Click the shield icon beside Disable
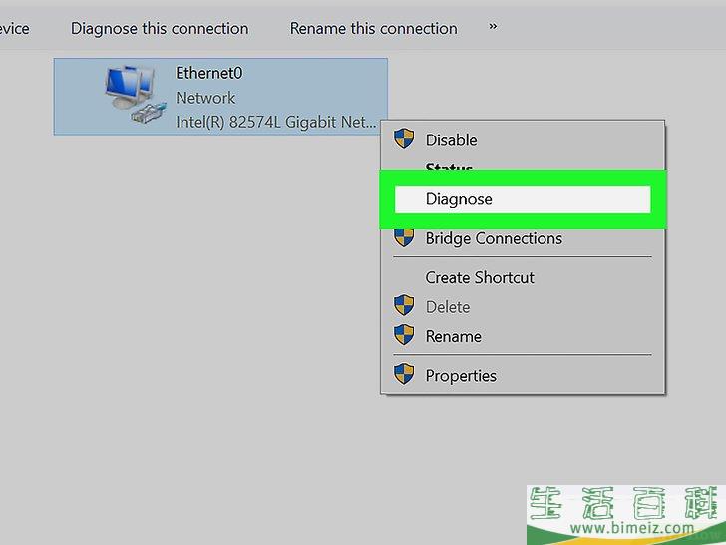The image size is (726, 545). [404, 139]
